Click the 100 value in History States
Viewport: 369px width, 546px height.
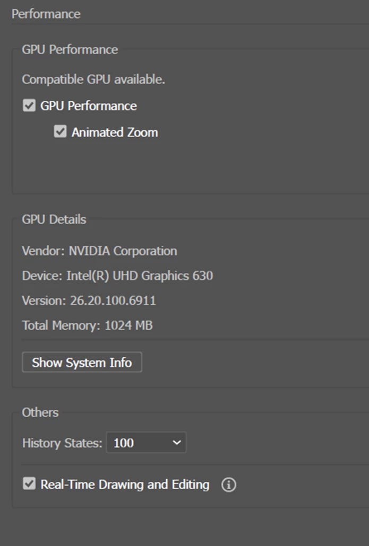click(x=124, y=443)
